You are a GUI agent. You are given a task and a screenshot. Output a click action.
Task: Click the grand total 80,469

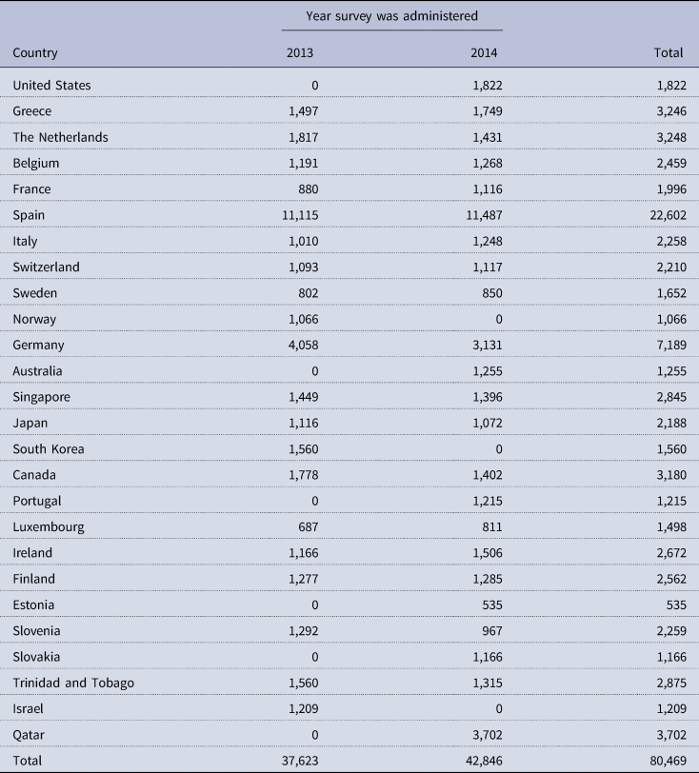[x=662, y=761]
